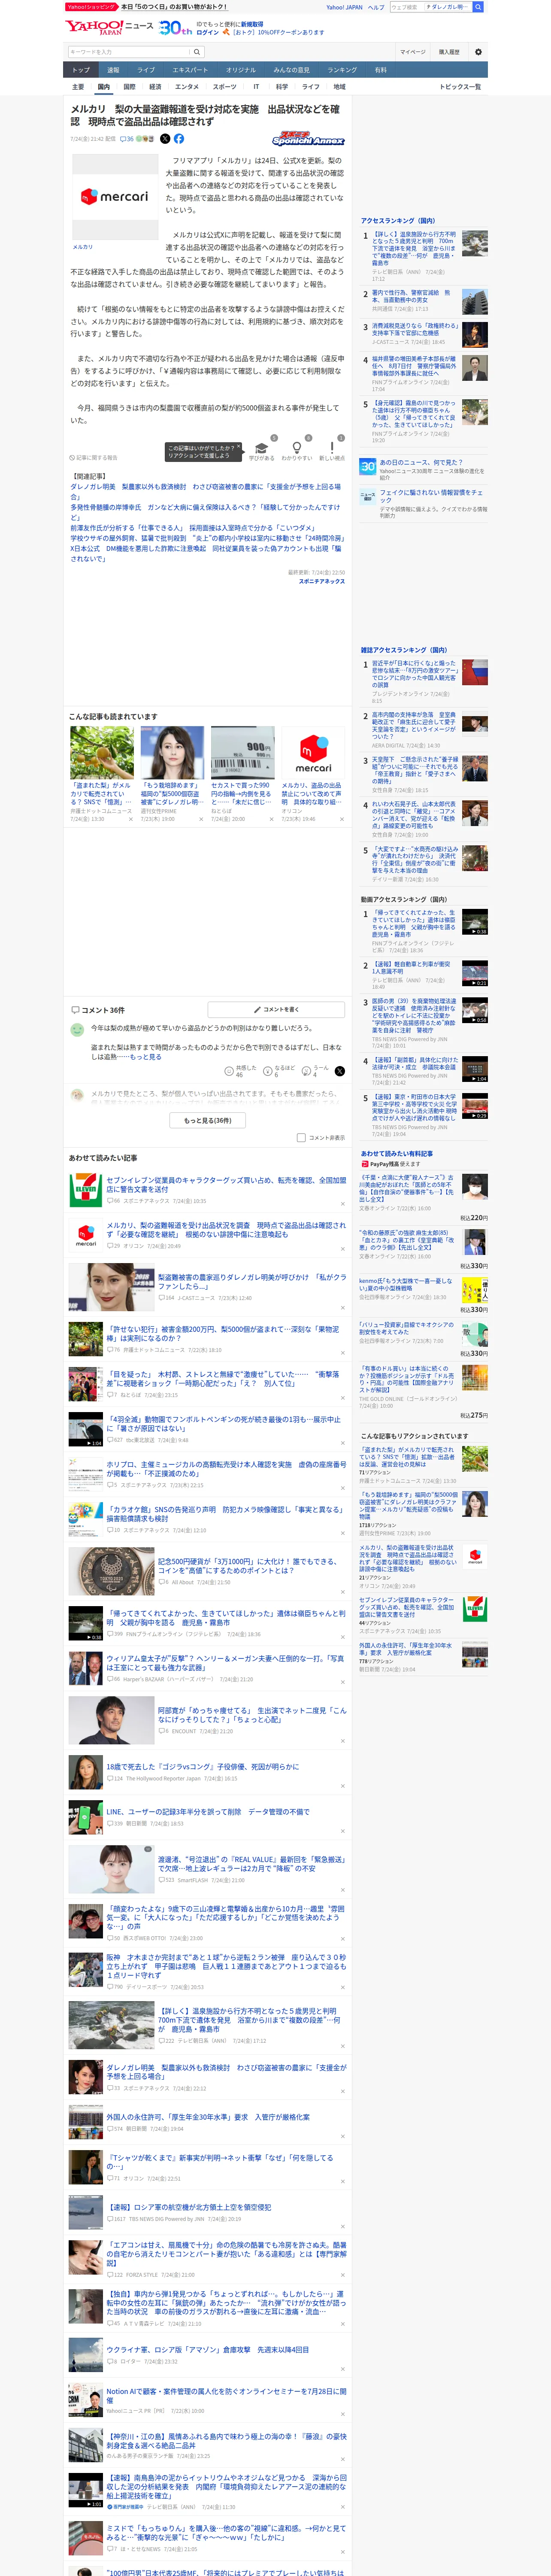Open the エキスパート tab

pyautogui.click(x=190, y=70)
